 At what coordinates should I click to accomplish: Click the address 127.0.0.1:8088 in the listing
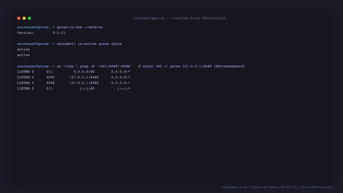pos(84,77)
